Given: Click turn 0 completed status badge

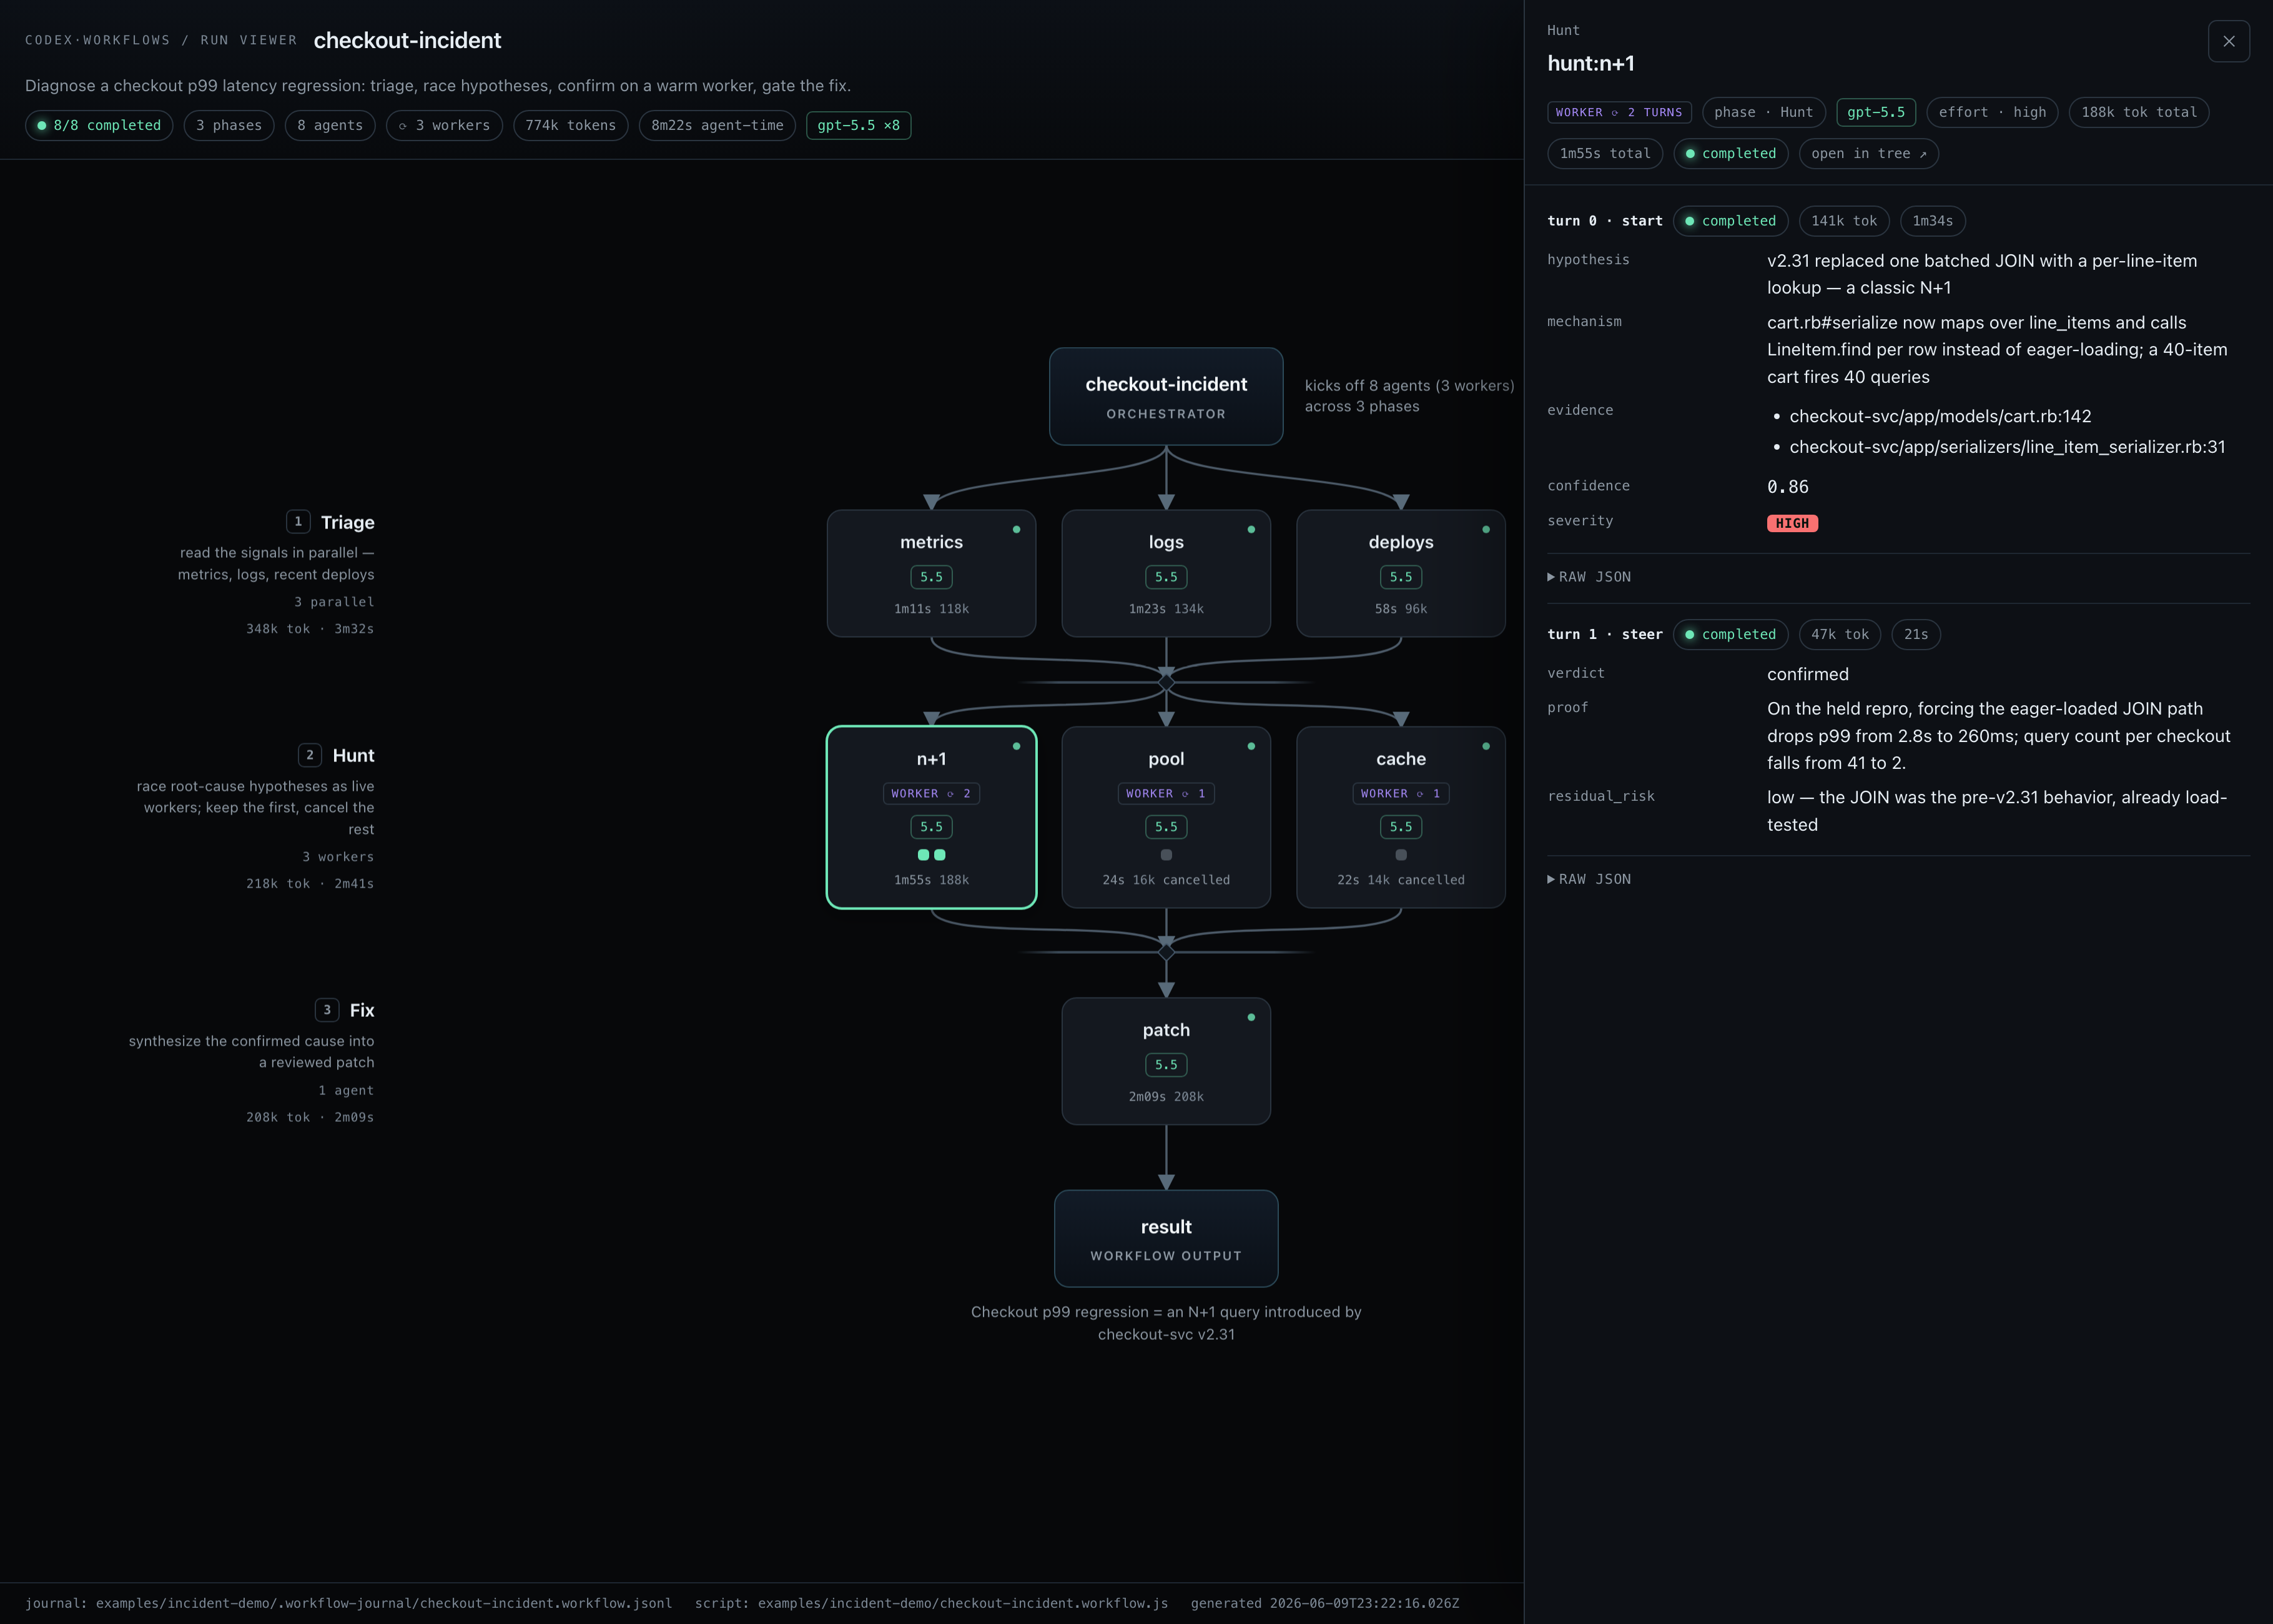Looking at the screenshot, I should click(x=1730, y=221).
